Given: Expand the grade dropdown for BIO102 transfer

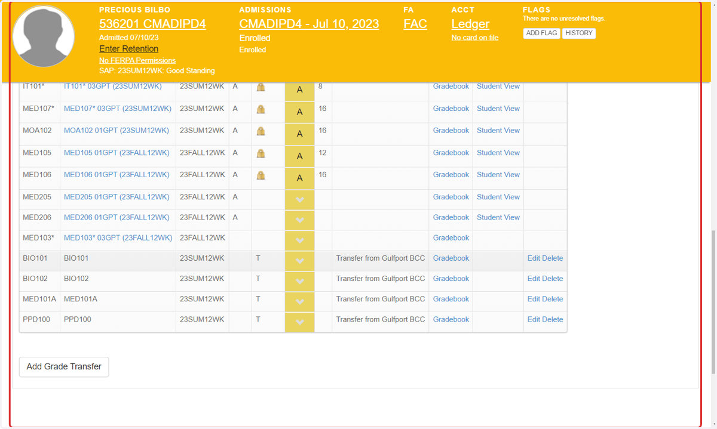Looking at the screenshot, I should 299,281.
